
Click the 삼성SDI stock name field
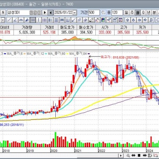point(18,13)
